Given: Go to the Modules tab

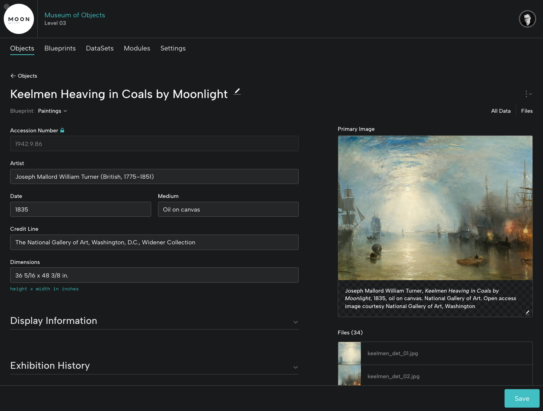Looking at the screenshot, I should pyautogui.click(x=137, y=48).
